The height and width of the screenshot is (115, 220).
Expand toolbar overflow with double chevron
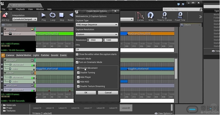tap(200, 17)
